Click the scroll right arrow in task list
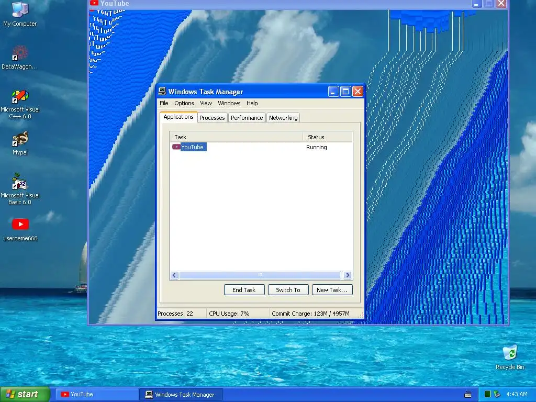Image resolution: width=536 pixels, height=402 pixels. tap(348, 275)
